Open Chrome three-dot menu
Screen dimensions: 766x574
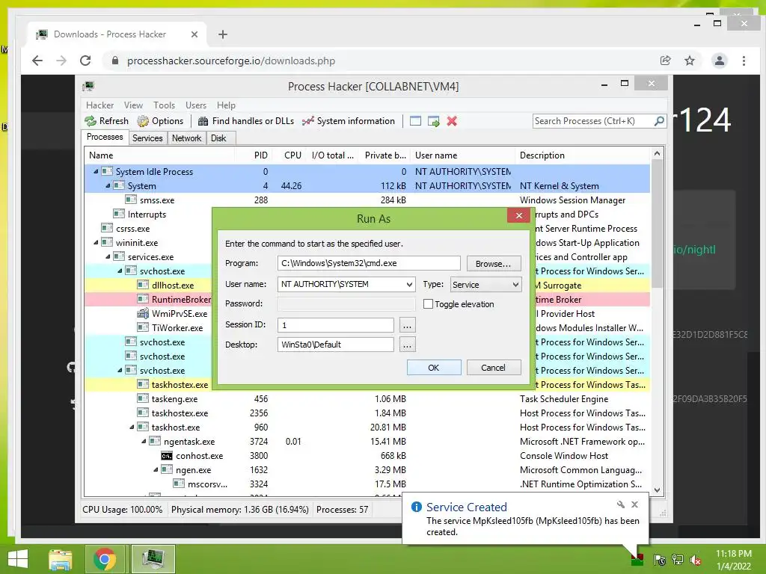[x=744, y=61]
